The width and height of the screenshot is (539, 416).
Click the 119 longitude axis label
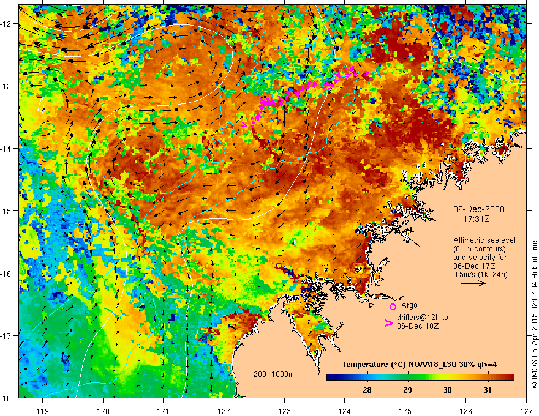(43, 411)
